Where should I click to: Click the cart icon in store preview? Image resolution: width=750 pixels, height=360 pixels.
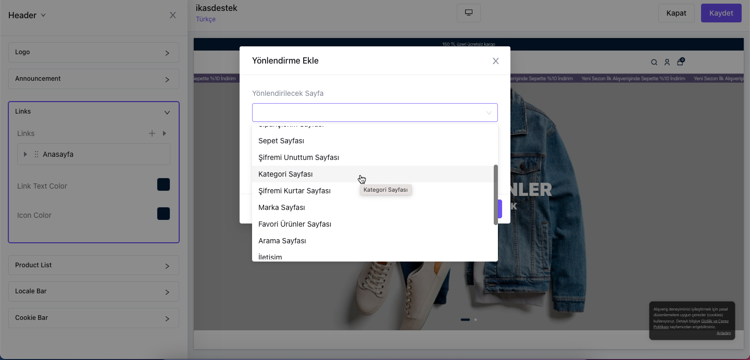(680, 62)
